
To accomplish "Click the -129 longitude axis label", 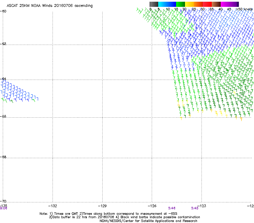I will 102,206.
